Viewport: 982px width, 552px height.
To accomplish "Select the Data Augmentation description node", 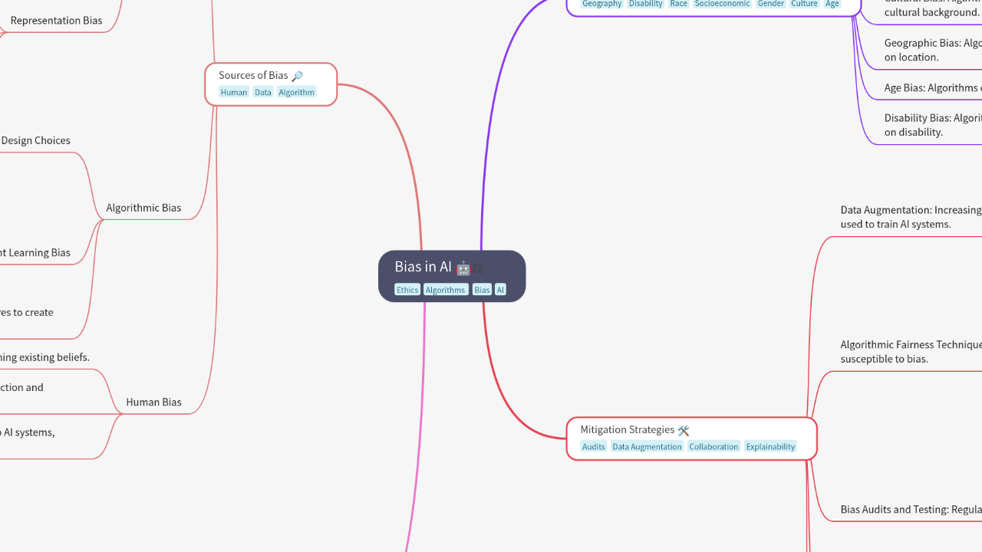I will [911, 217].
